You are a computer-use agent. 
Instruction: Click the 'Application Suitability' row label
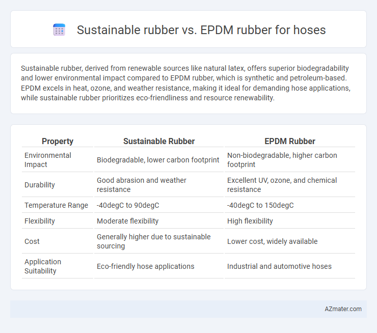pos(58,266)
